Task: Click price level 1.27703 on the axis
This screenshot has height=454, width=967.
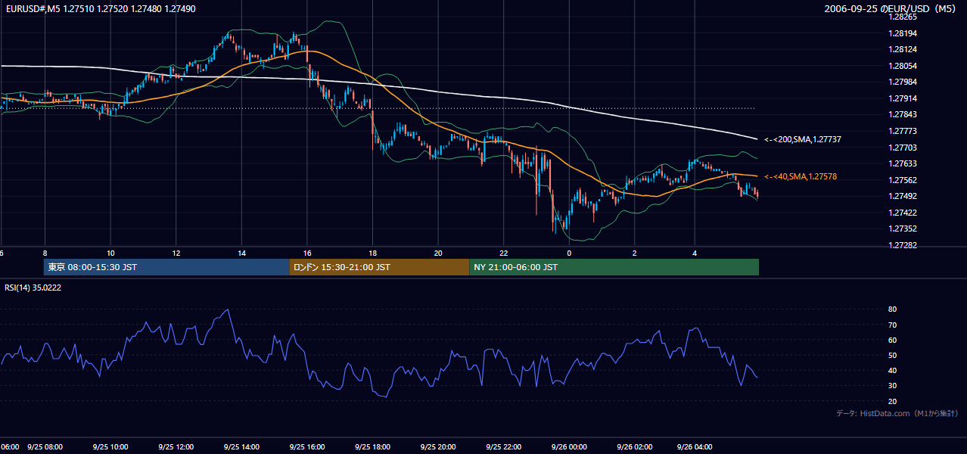Action: coord(903,148)
